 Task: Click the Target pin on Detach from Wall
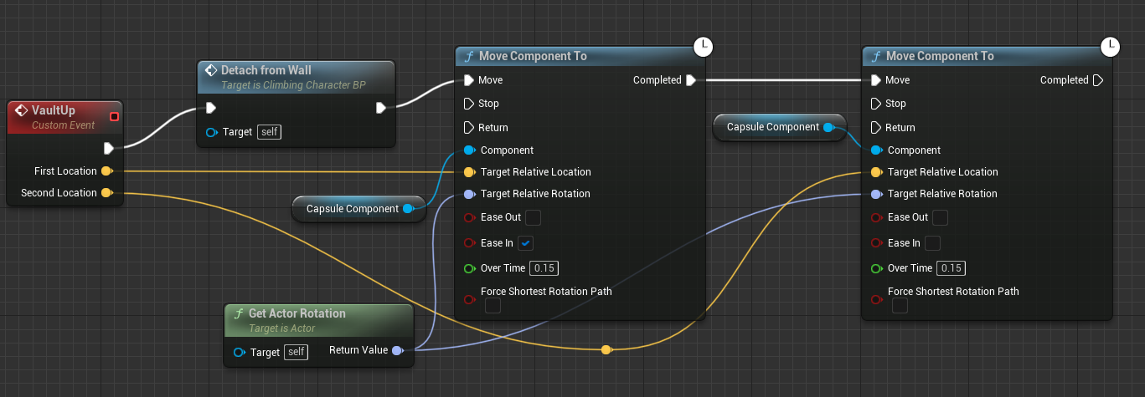click(213, 132)
